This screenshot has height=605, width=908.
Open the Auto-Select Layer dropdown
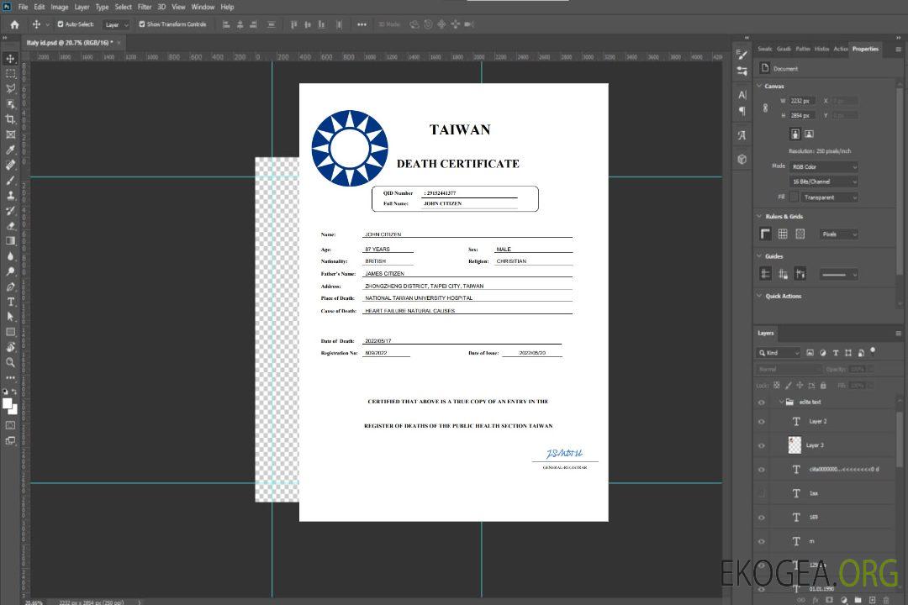[x=116, y=25]
